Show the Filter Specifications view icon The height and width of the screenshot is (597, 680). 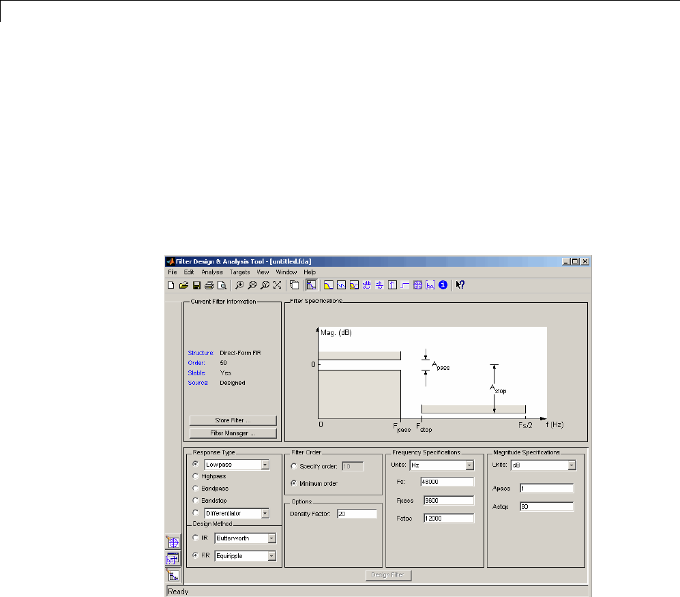click(312, 285)
